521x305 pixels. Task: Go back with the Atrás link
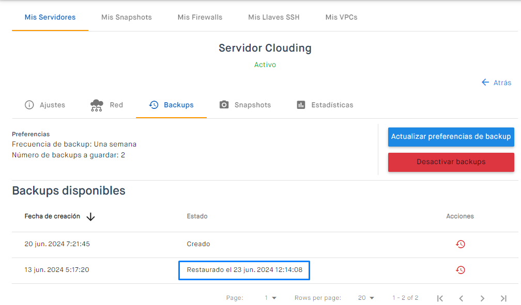(x=496, y=83)
